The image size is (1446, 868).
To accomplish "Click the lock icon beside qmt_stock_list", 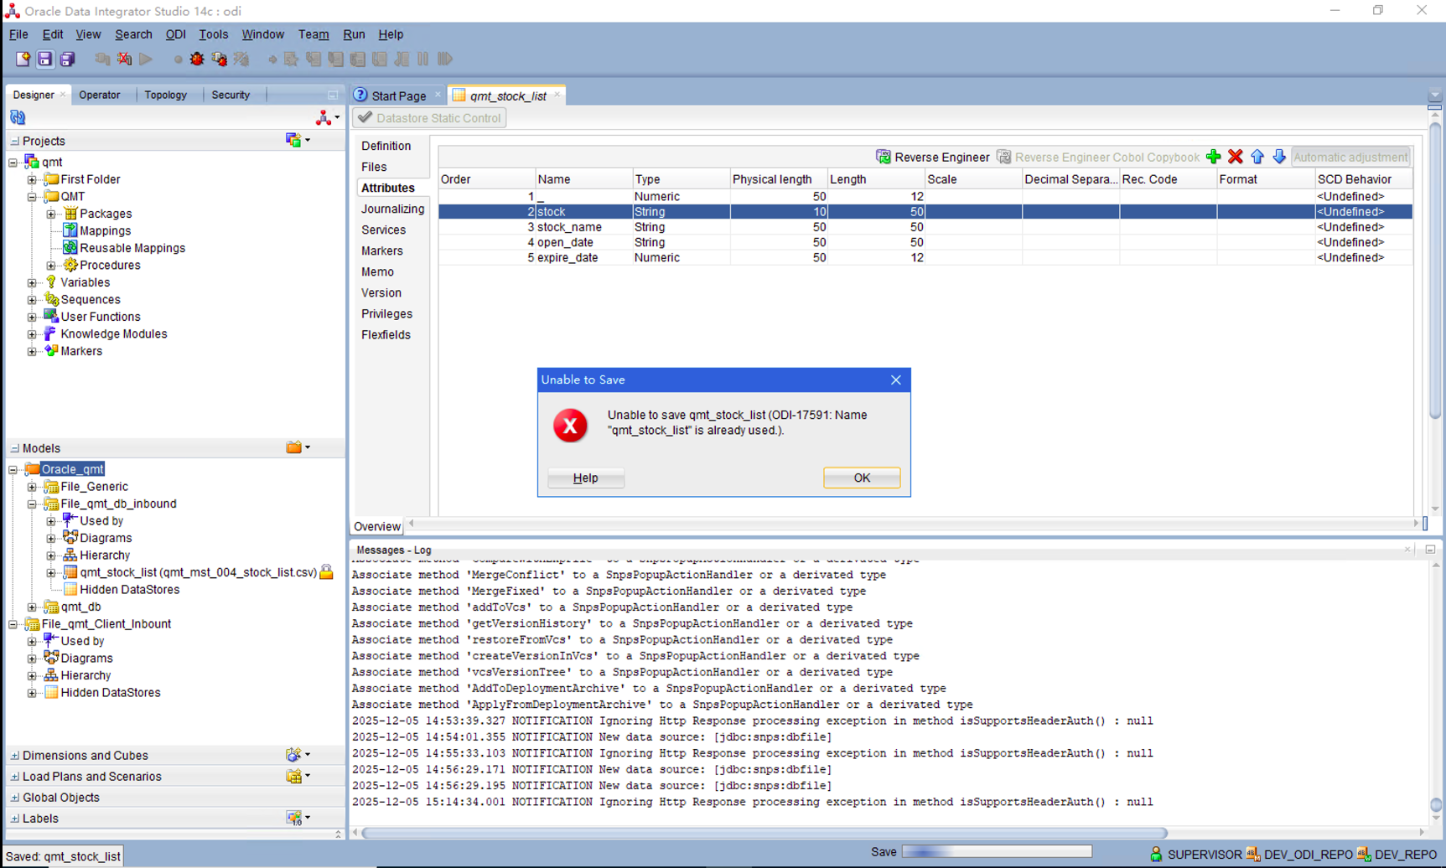I will tap(326, 572).
